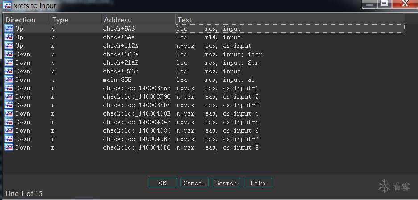Click the xref icon beside check+6AA
This screenshot has width=418, height=200.
click(9, 37)
